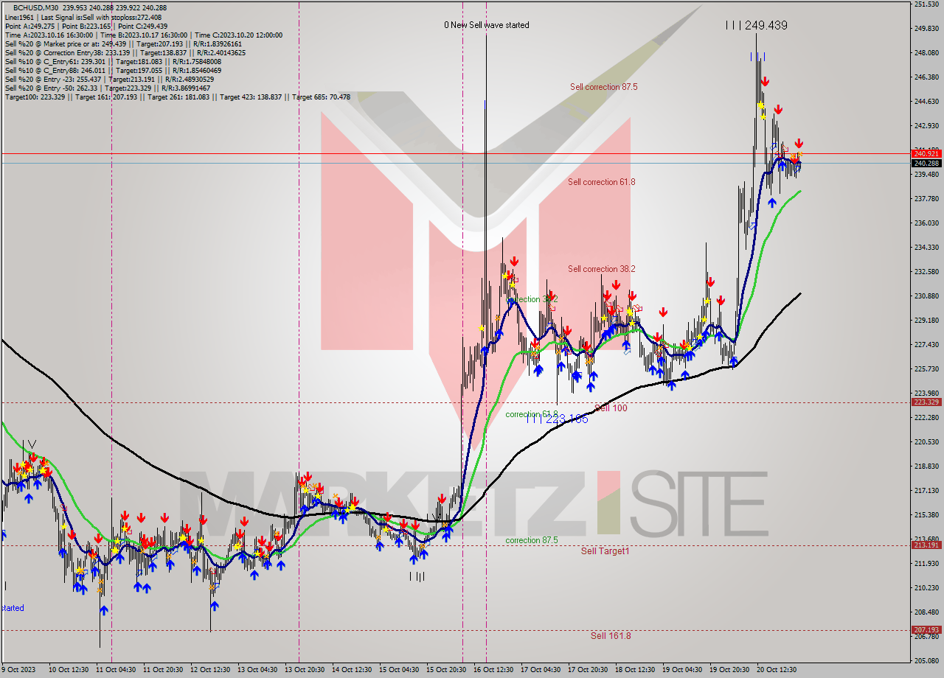Click the 237.780 price axis value

pyautogui.click(x=927, y=199)
